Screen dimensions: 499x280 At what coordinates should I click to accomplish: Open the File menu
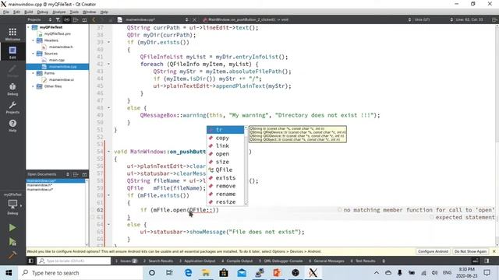(6, 12)
